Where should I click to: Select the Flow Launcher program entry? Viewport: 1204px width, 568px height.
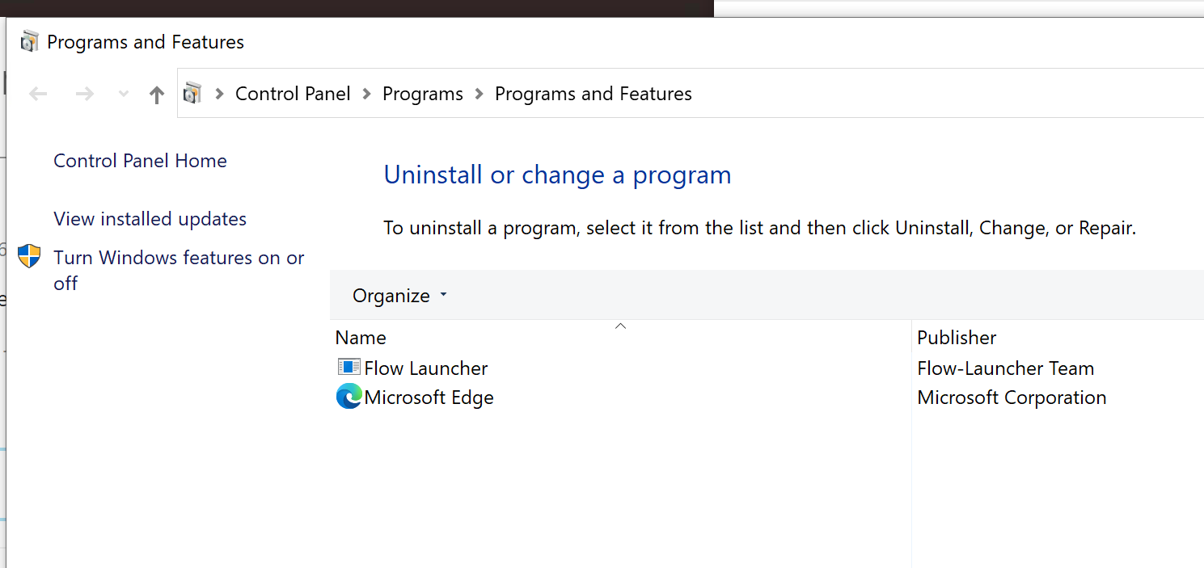(x=426, y=368)
